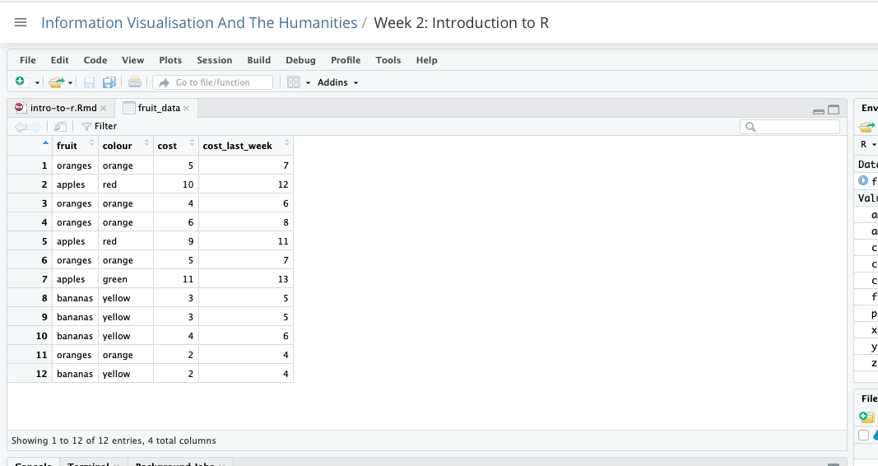Click the Save All documents icon
Viewport: 878px width, 466px height.
point(108,82)
